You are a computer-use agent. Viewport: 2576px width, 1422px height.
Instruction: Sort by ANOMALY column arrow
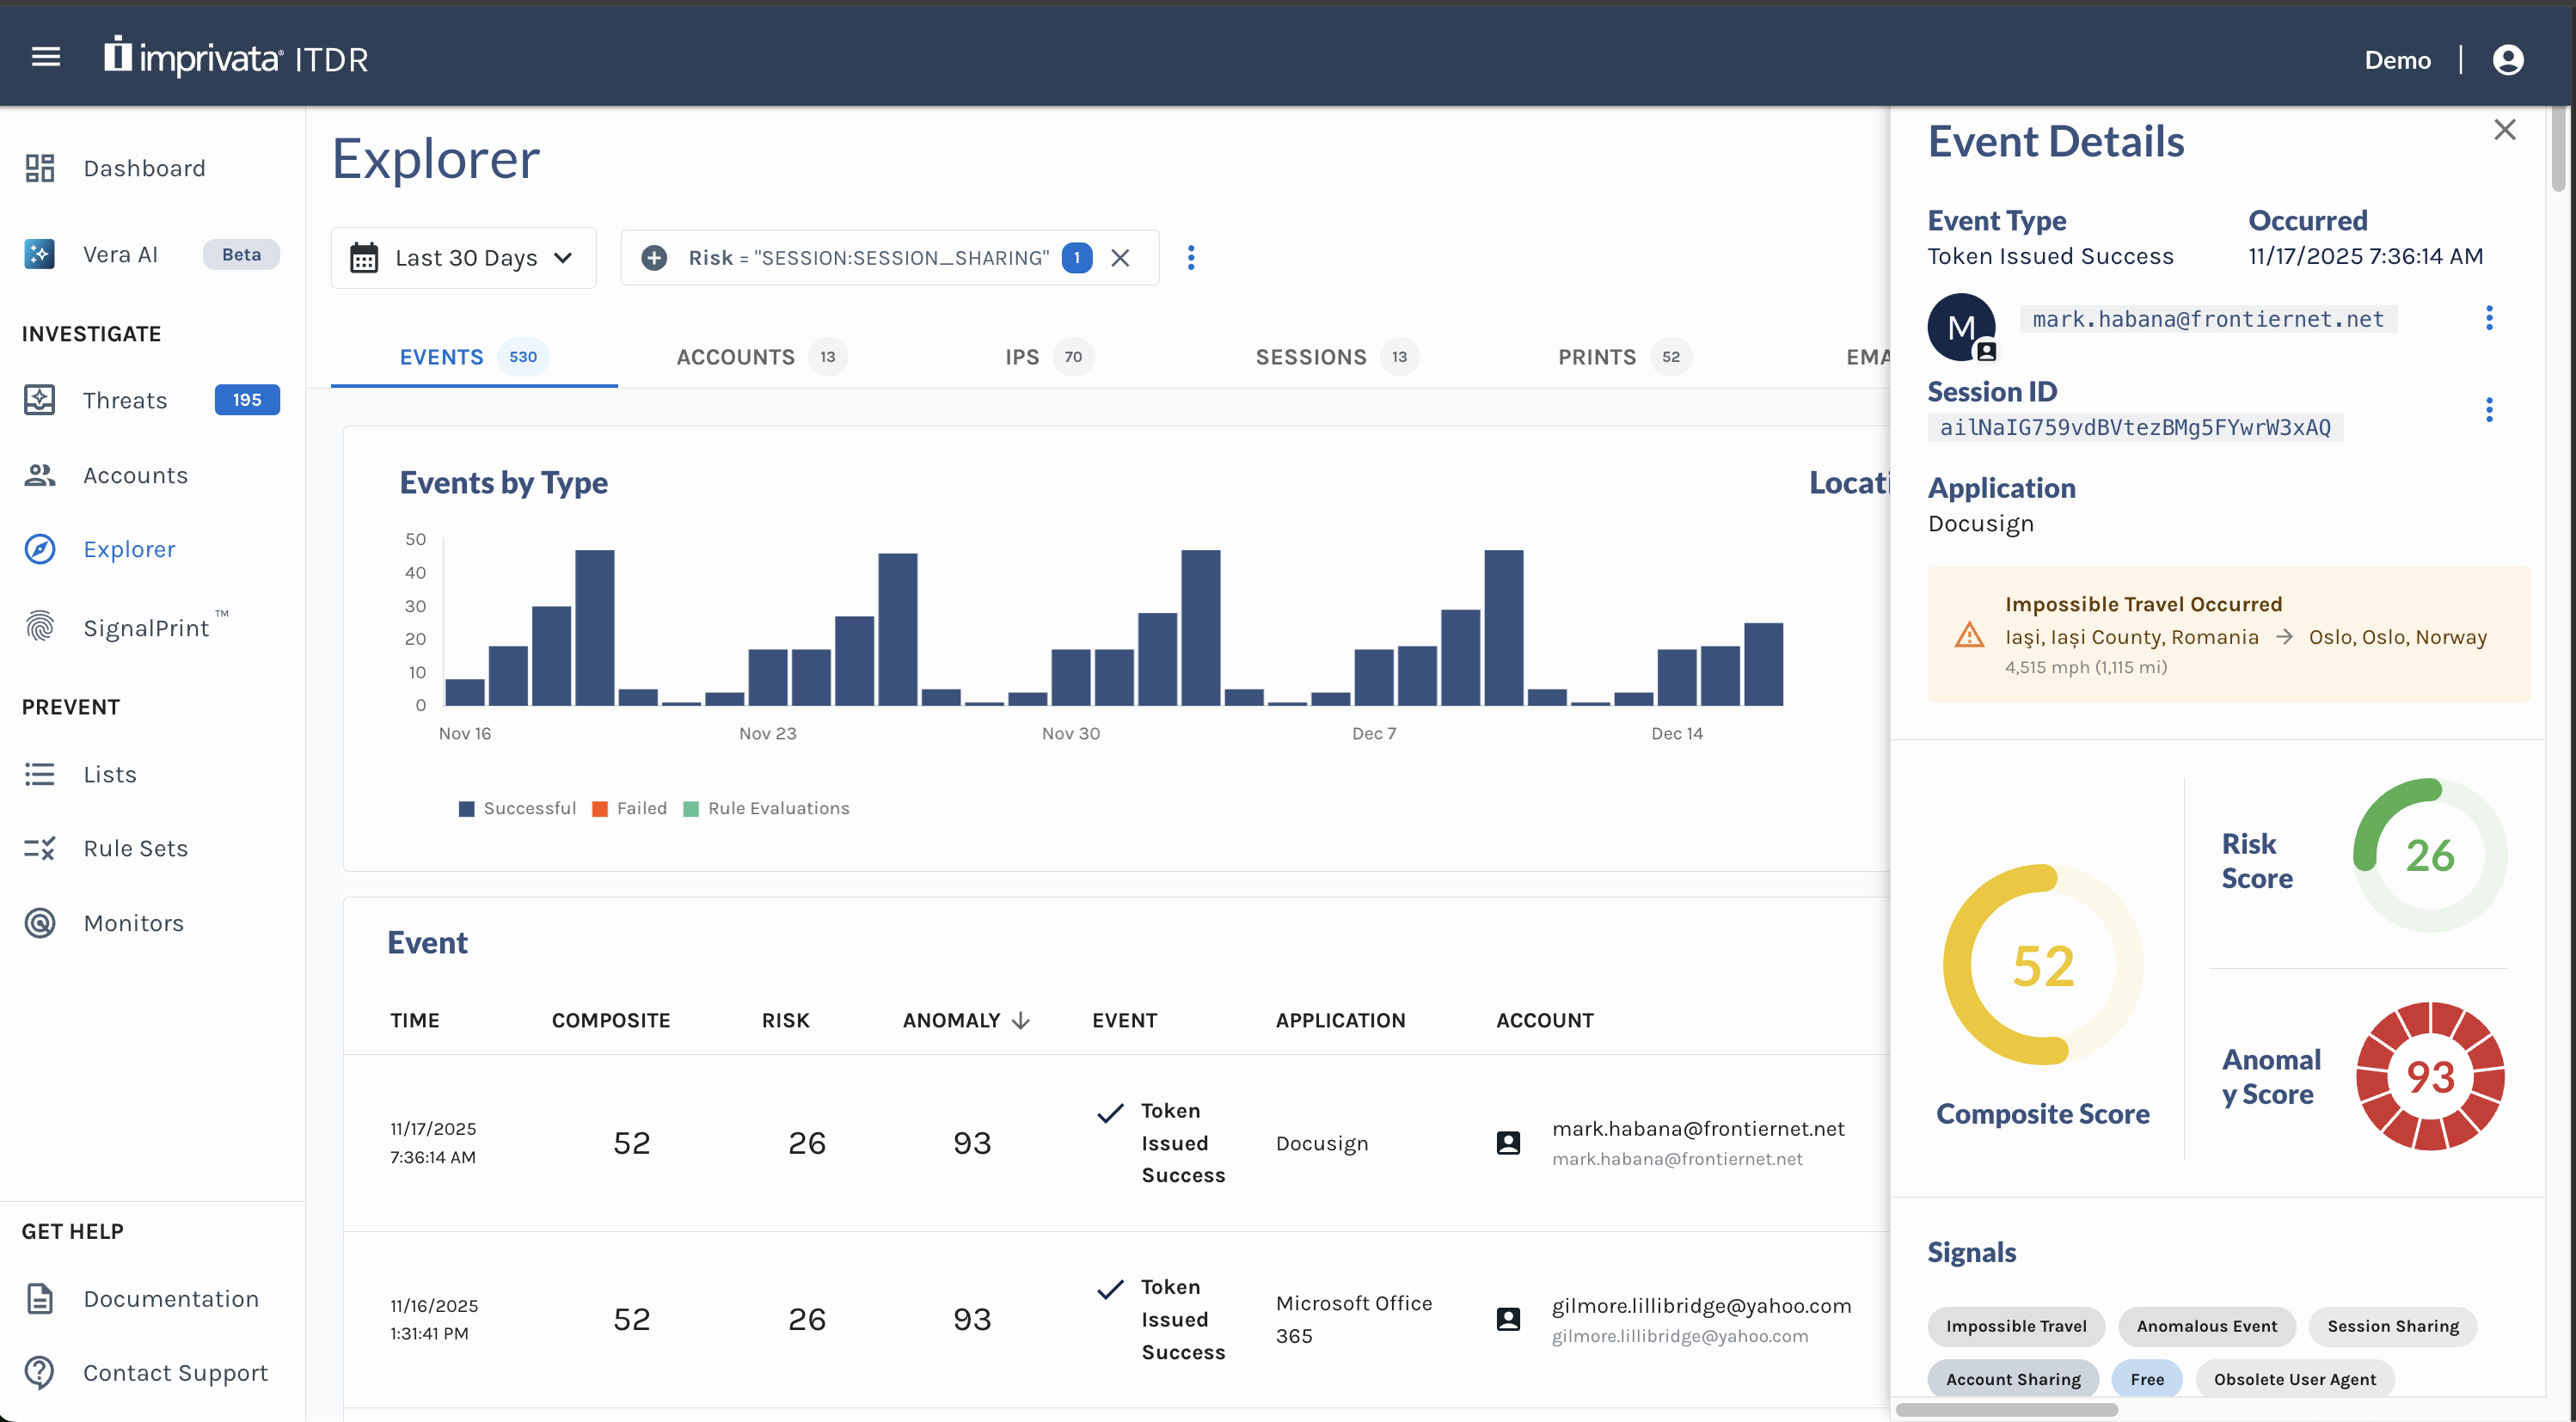click(1020, 1020)
